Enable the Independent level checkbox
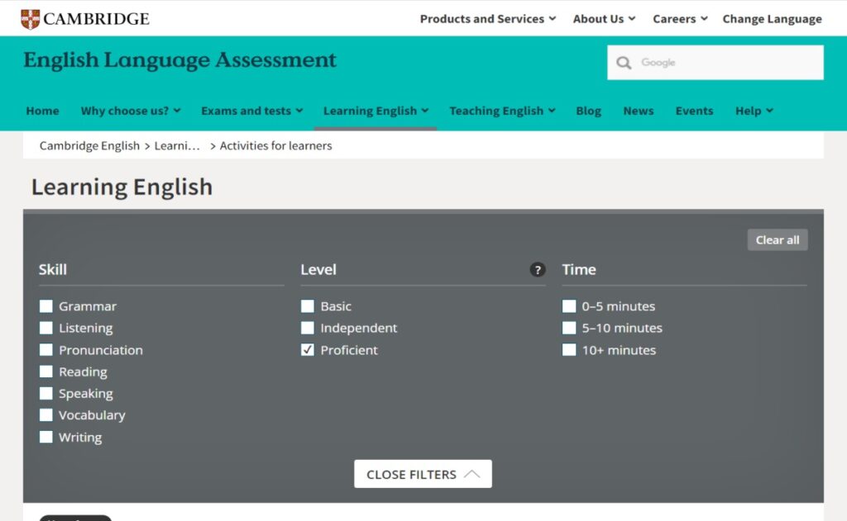 pyautogui.click(x=308, y=328)
